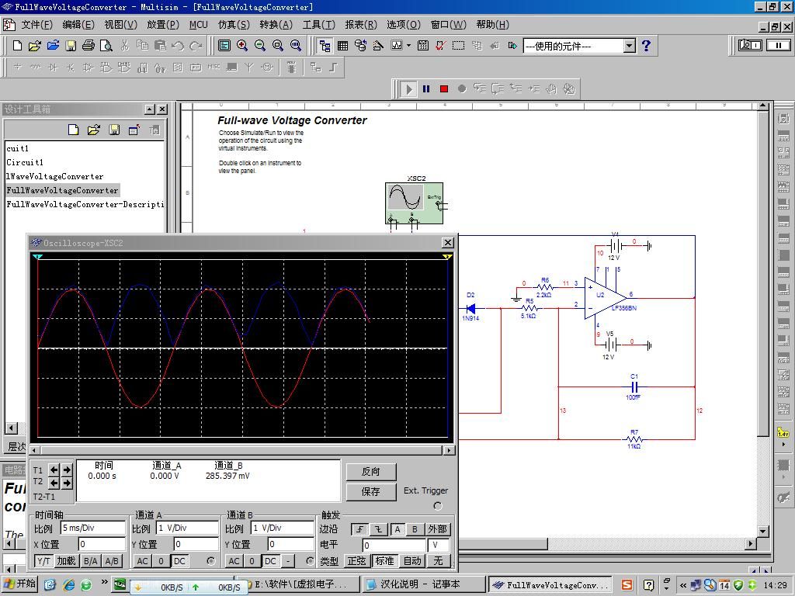Set Channel A coupling to DC
The width and height of the screenshot is (795, 596).
[x=179, y=561]
